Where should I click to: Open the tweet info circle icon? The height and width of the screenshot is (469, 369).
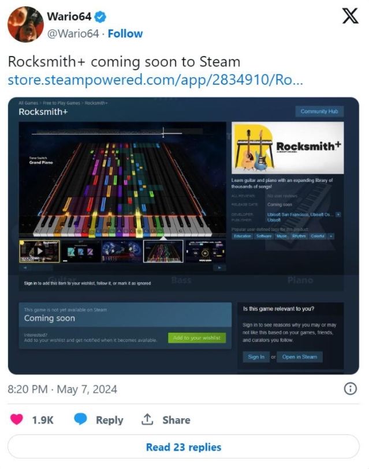coord(350,389)
